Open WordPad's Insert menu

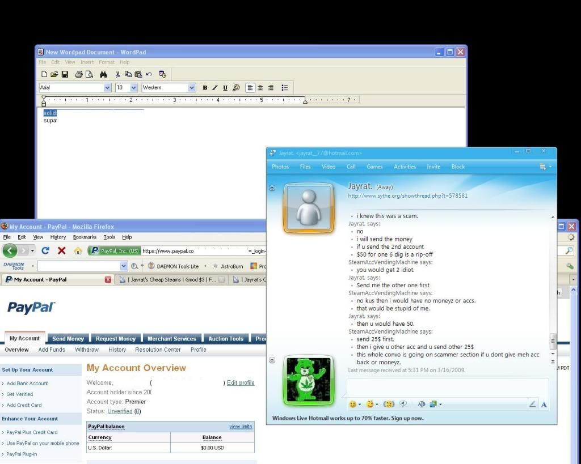[x=87, y=62]
